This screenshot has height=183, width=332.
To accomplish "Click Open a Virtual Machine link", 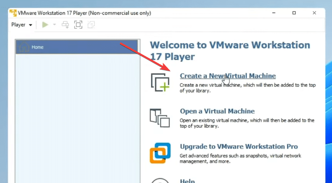I will point(217,111).
